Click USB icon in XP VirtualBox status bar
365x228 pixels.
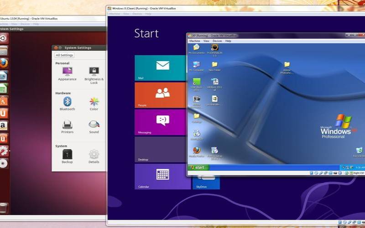(x=321, y=173)
